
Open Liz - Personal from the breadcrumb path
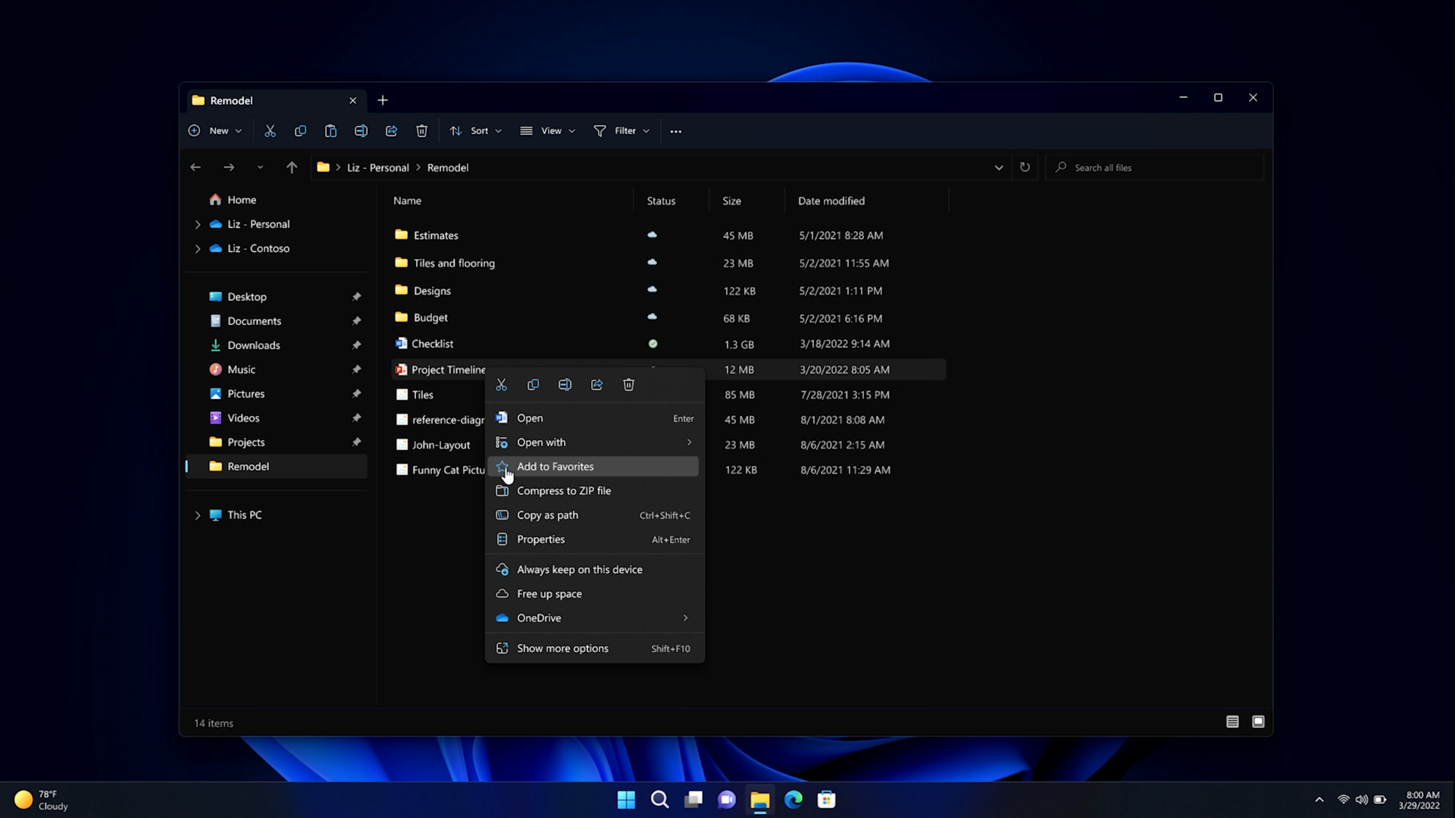[377, 167]
